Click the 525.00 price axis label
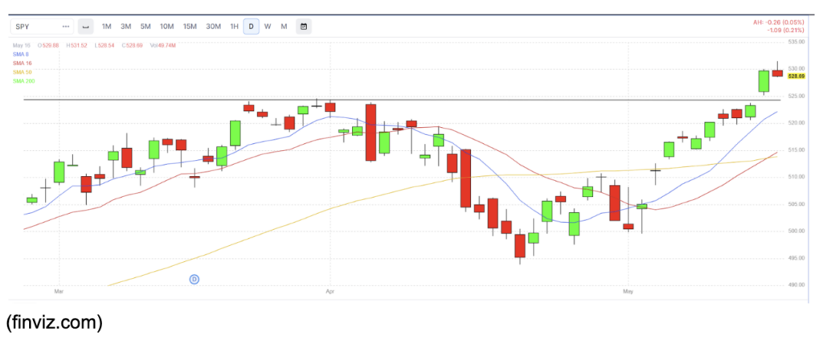Viewport: 823px width, 344px height. pyautogui.click(x=796, y=96)
